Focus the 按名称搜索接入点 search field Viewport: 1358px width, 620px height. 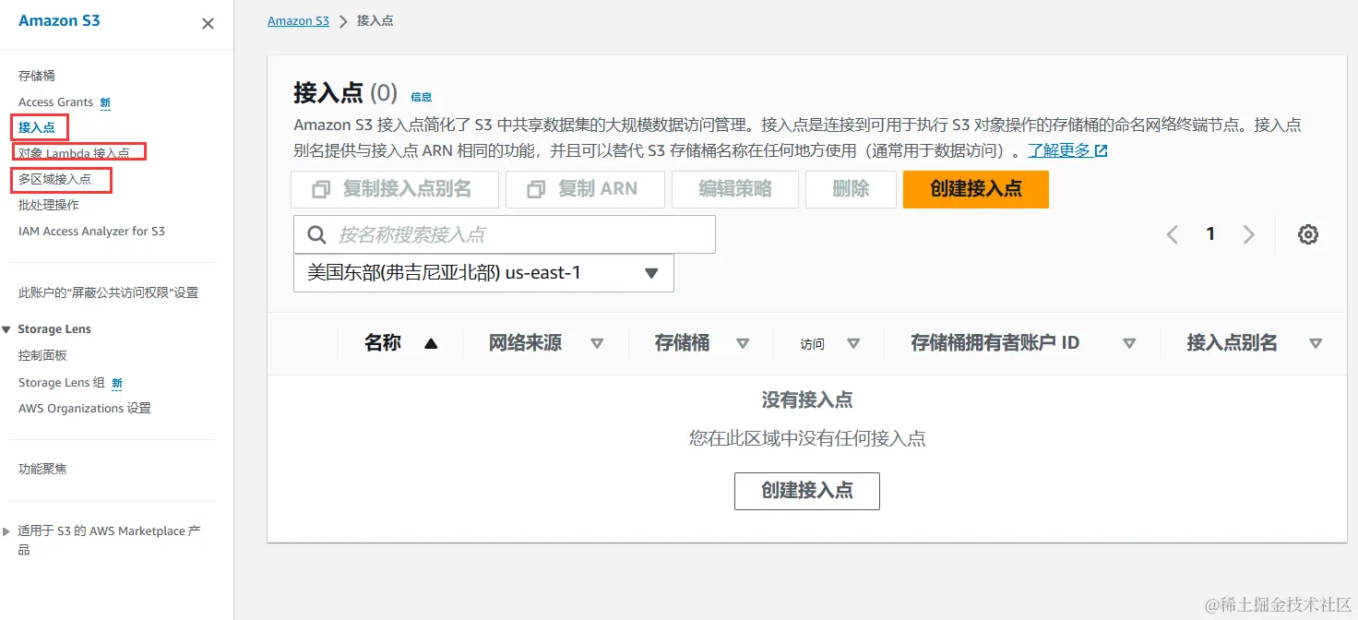[505, 234]
